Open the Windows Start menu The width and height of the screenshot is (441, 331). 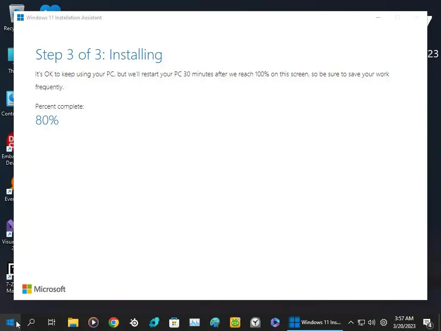10,322
